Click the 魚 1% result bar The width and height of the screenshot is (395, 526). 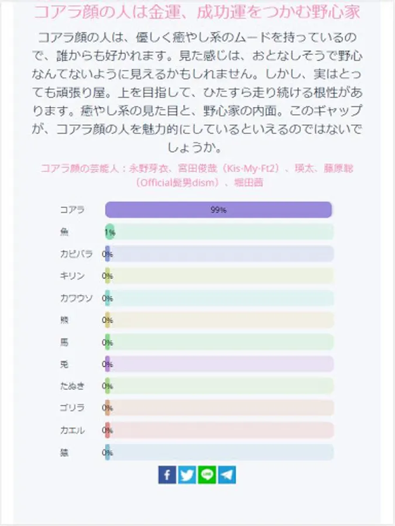pyautogui.click(x=219, y=232)
